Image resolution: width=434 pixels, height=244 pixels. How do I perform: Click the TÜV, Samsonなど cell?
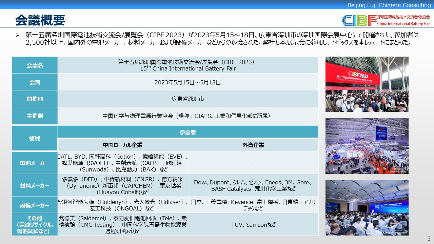coord(253,224)
